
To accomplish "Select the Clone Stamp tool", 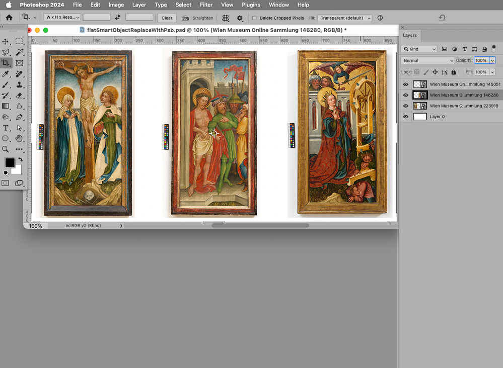I will pyautogui.click(x=19, y=84).
